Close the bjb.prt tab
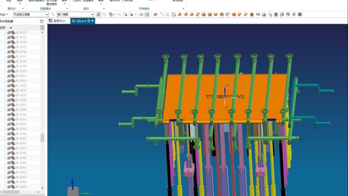The height and width of the screenshot is (196, 348). pos(93,21)
